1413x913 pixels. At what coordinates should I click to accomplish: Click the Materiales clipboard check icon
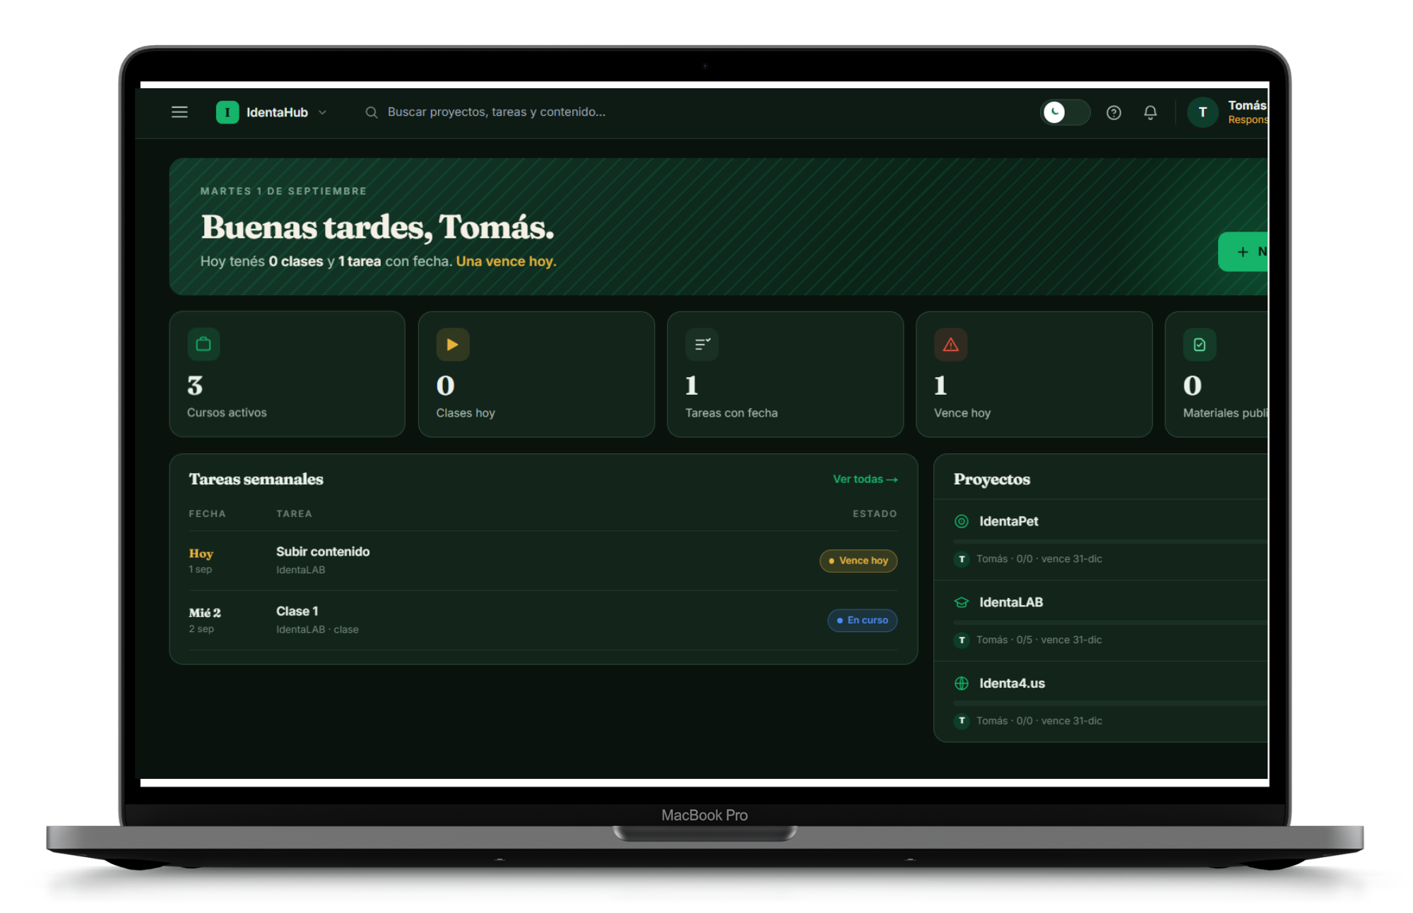pos(1200,345)
